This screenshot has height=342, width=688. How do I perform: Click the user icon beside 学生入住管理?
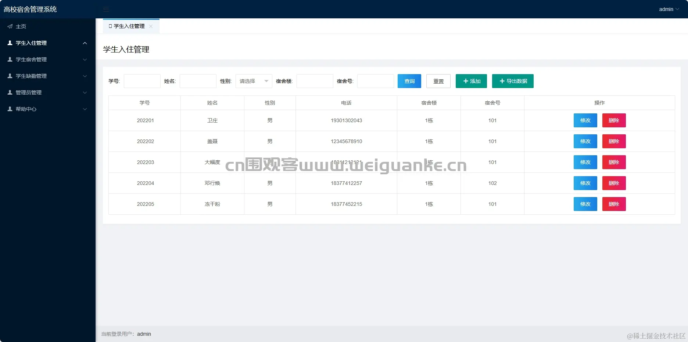[x=10, y=43]
